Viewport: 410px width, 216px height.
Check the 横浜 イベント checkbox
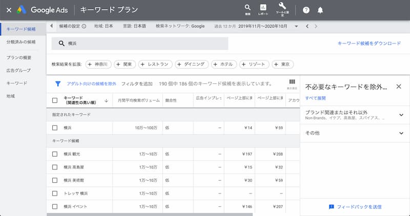pyautogui.click(x=55, y=207)
